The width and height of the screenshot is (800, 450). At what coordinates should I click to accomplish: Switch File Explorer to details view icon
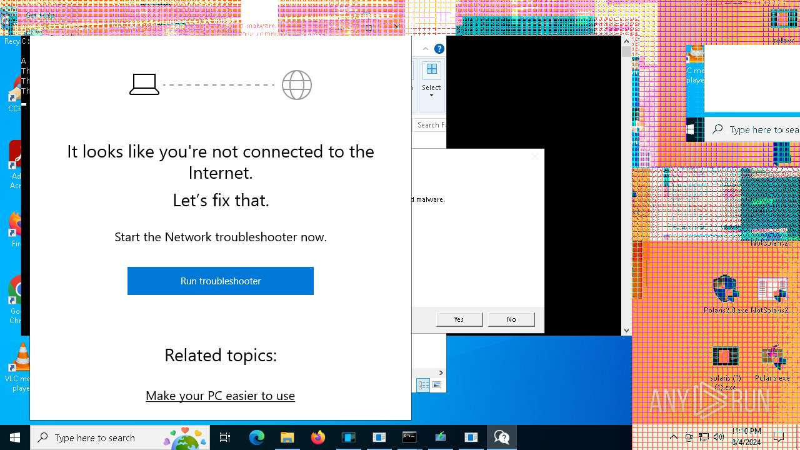[423, 385]
